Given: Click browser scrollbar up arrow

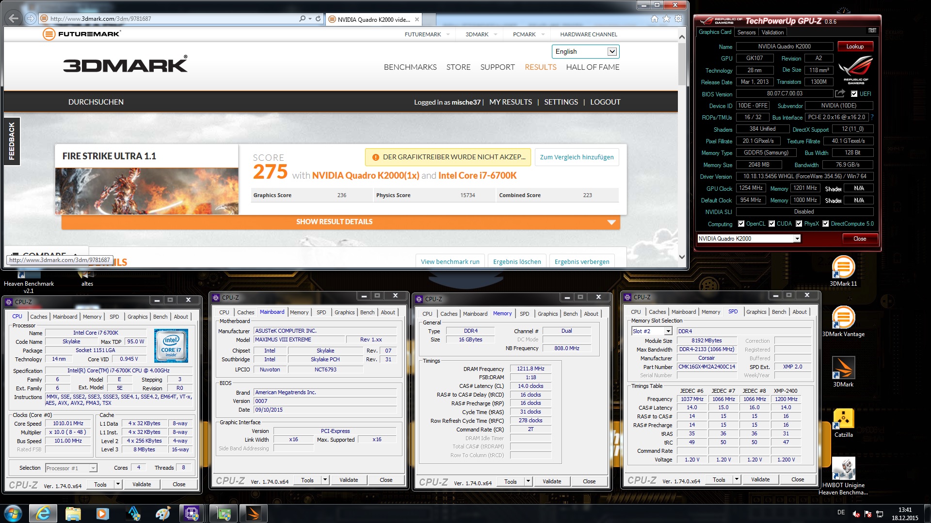Looking at the screenshot, I should [682, 37].
